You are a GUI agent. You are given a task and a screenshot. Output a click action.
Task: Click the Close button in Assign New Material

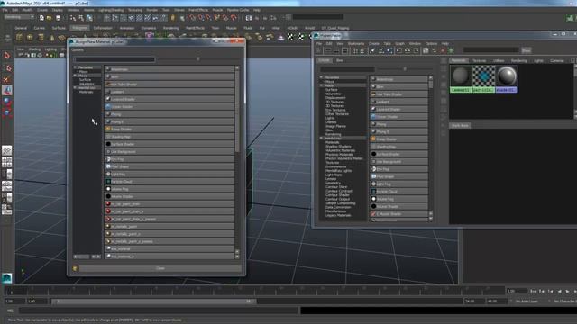pos(160,268)
